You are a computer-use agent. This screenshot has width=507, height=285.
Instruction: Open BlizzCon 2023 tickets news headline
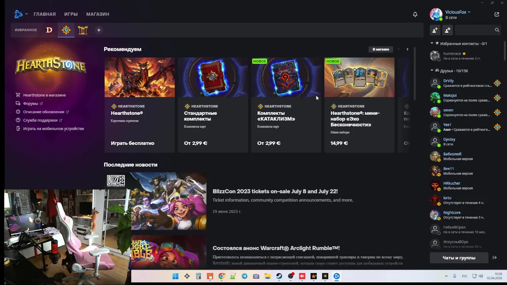pos(275,191)
